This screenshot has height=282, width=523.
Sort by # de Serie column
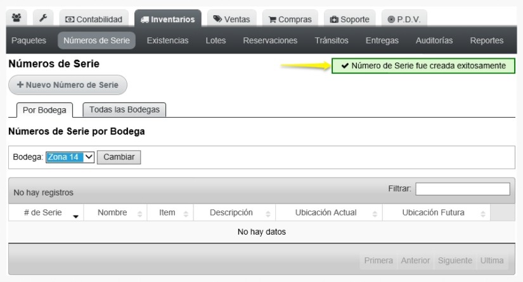coord(46,212)
